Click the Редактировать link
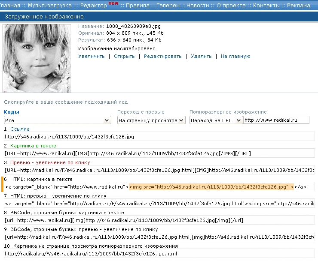 pos(162,56)
